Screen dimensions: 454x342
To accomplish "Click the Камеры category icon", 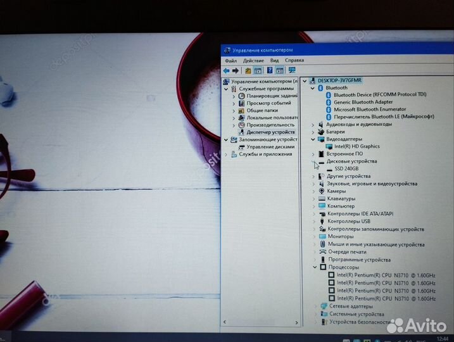I will click(x=322, y=191).
